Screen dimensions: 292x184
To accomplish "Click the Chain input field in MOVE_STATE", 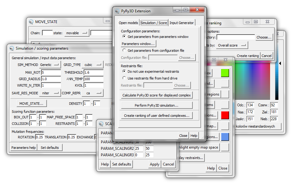I will point(47,33).
